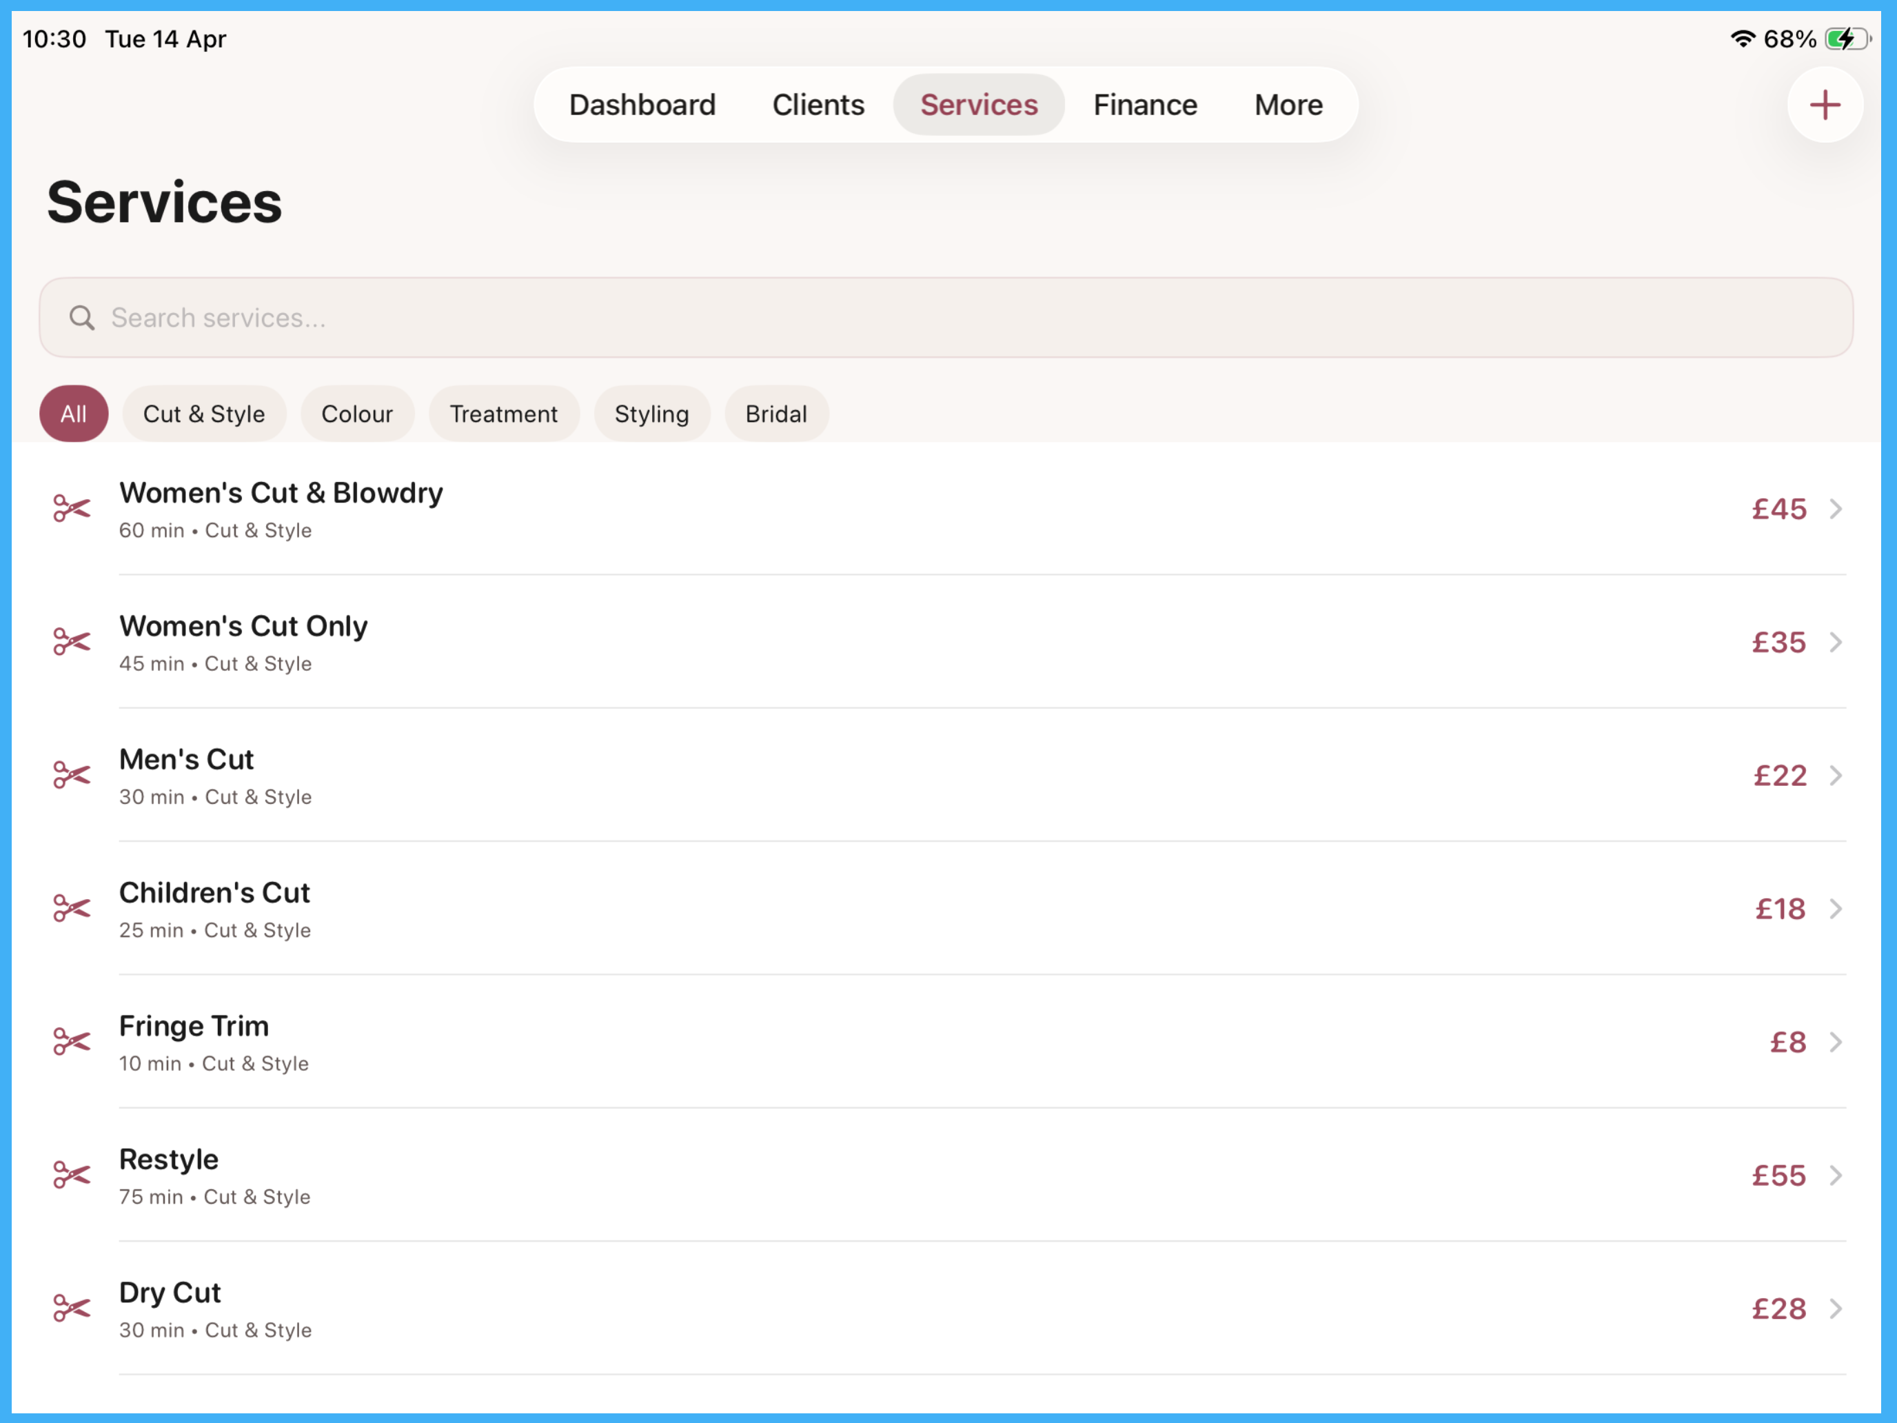Open Men's Cut via its chevron
Viewport: 1897px width, 1423px height.
click(1835, 776)
